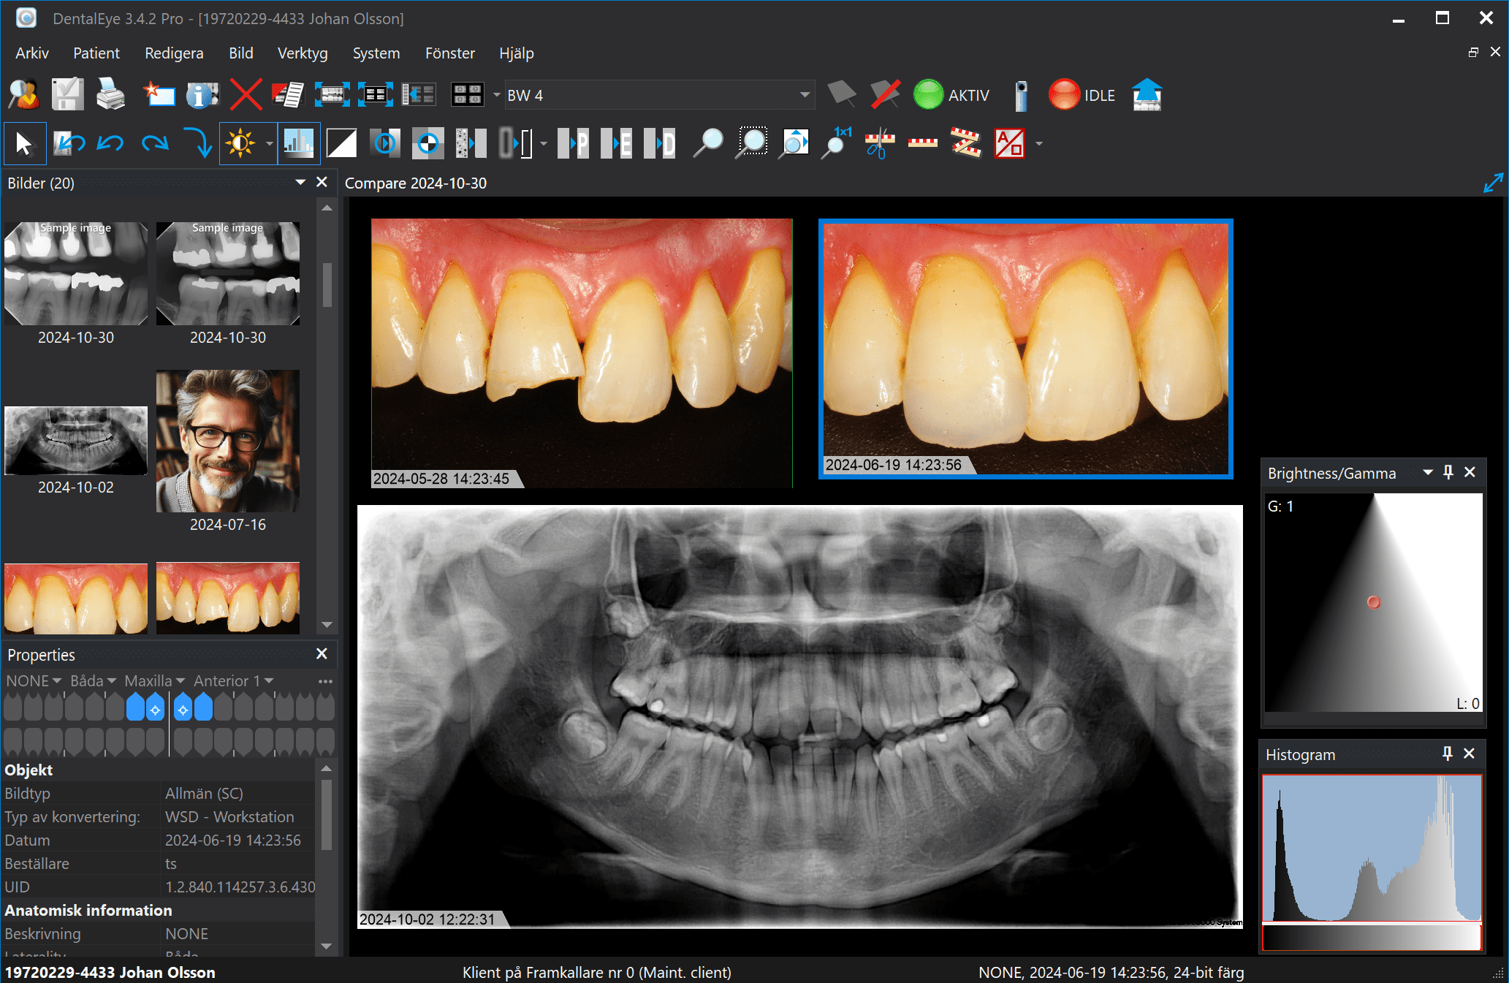This screenshot has width=1509, height=983.
Task: Open the Patient menu
Action: pyautogui.click(x=96, y=53)
